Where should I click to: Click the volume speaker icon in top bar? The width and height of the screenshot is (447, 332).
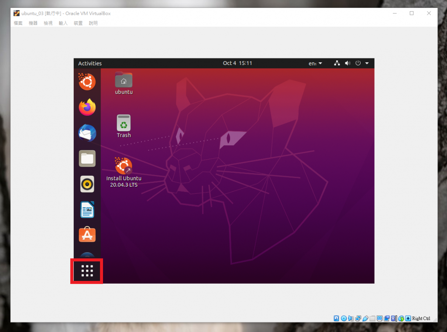click(347, 63)
